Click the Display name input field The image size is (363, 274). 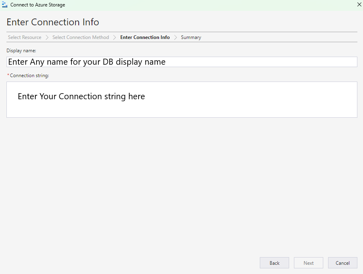click(182, 62)
